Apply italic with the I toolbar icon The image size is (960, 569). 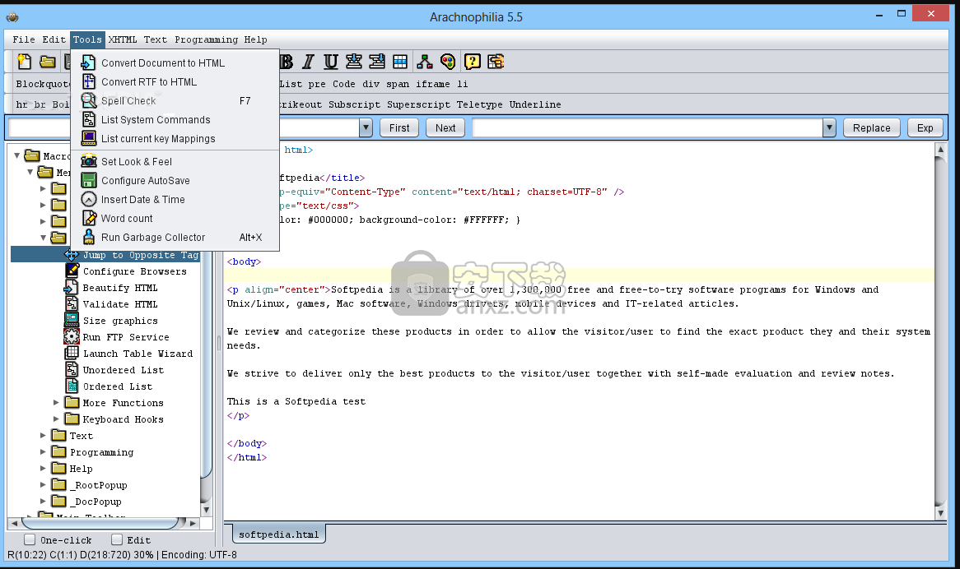pyautogui.click(x=308, y=62)
